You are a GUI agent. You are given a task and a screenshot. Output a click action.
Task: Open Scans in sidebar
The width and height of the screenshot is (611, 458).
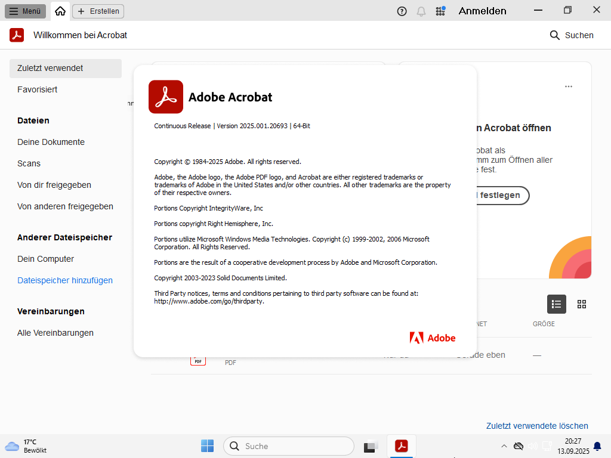click(29, 163)
